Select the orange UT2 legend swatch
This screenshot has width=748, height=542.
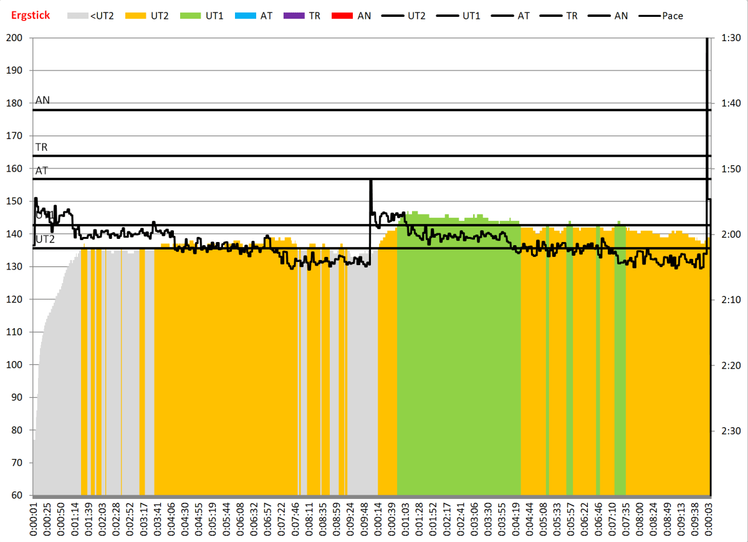[137, 16]
